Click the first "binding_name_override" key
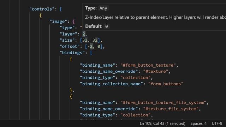226x127 pixels. coord(109,71)
